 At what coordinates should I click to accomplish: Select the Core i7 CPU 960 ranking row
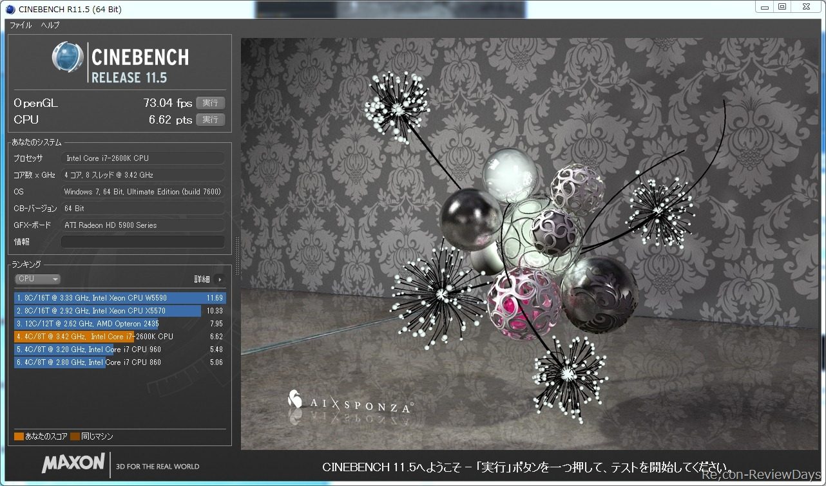pyautogui.click(x=119, y=350)
